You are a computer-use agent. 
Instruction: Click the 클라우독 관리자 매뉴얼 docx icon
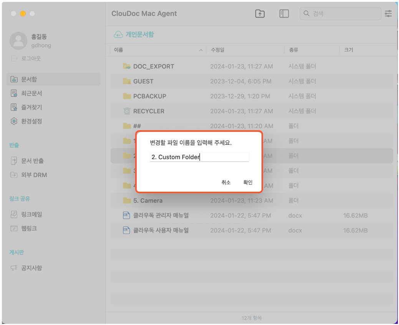126,215
